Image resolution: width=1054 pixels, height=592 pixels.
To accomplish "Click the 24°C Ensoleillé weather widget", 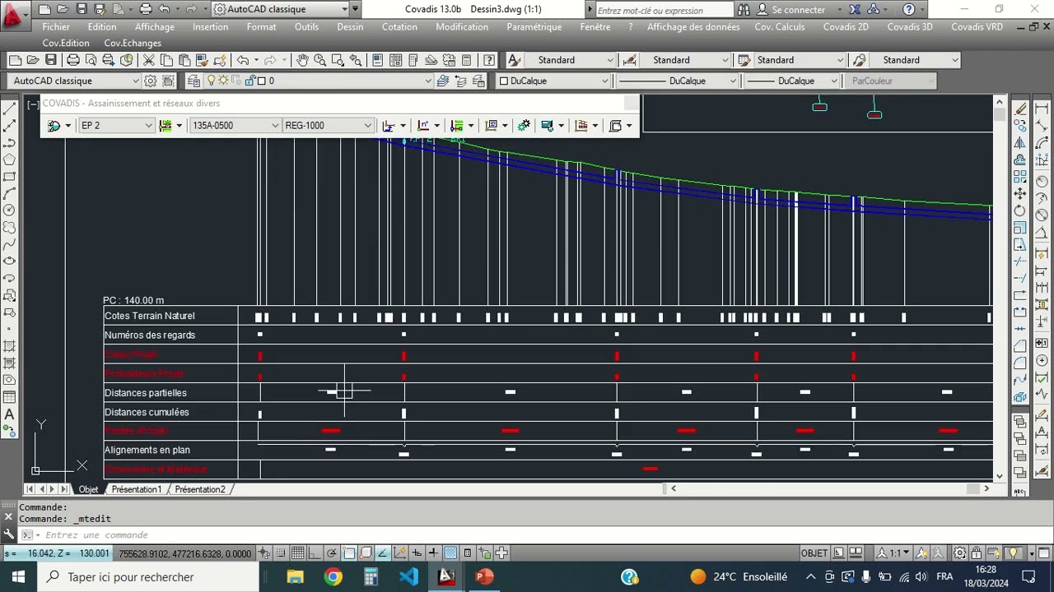I will point(739,576).
